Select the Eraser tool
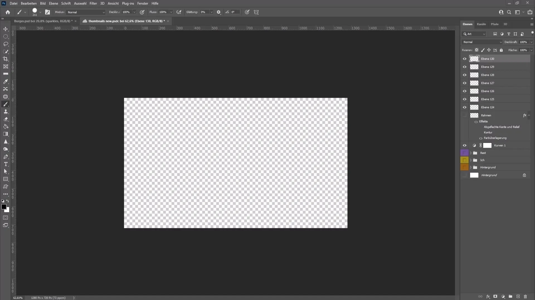Viewport: 535px width, 300px height. pos(5,119)
